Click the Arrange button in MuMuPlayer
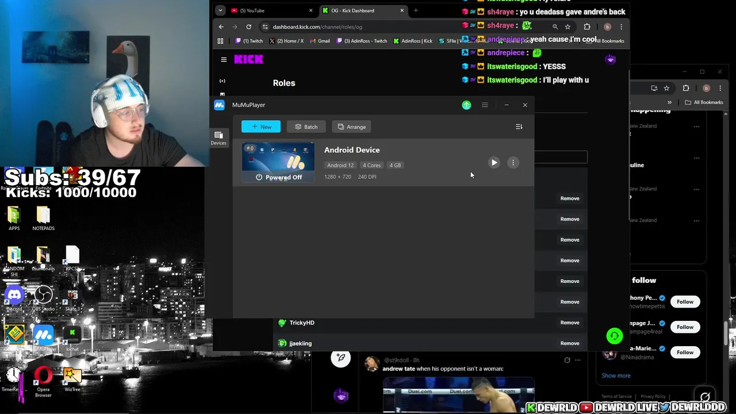The width and height of the screenshot is (736, 414). [351, 126]
